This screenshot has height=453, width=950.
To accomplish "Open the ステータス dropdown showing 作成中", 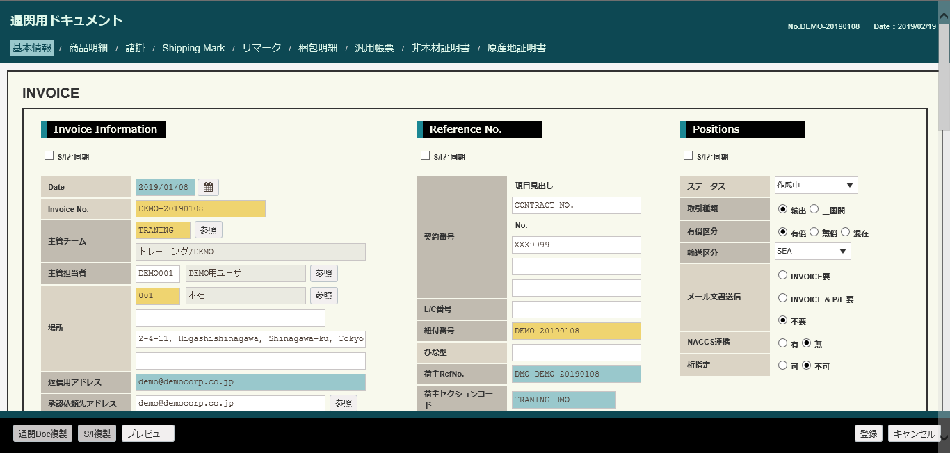I will 816,186.
